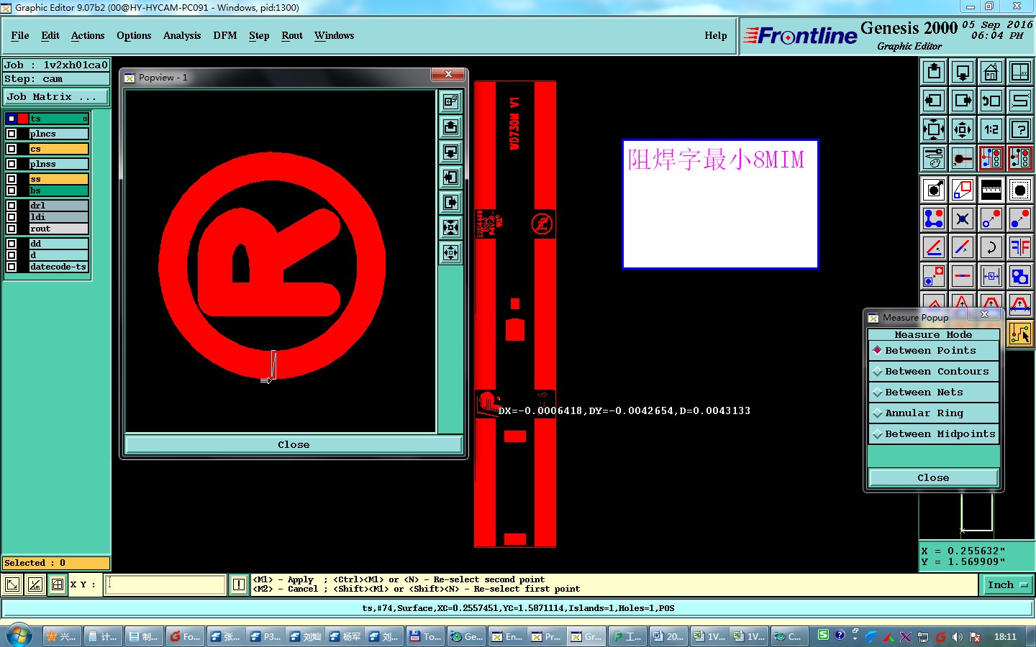Click the Windows Start button
Screen dimensions: 1036x647
(19, 636)
